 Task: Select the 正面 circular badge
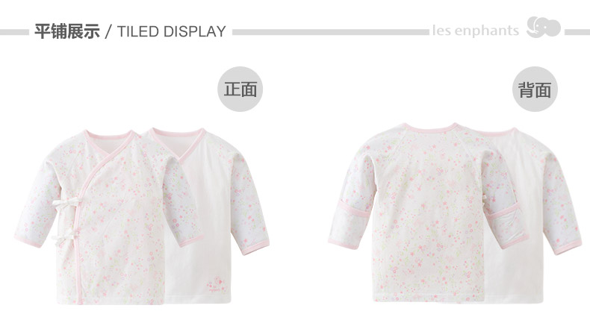point(240,89)
